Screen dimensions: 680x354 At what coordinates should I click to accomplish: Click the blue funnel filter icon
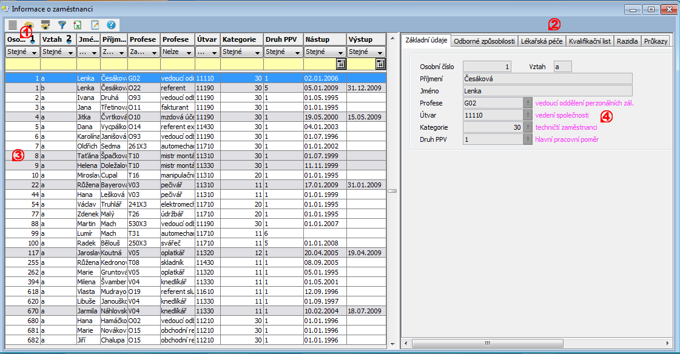[x=61, y=25]
